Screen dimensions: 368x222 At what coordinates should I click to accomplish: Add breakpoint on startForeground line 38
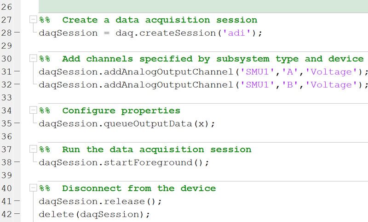(x=17, y=162)
